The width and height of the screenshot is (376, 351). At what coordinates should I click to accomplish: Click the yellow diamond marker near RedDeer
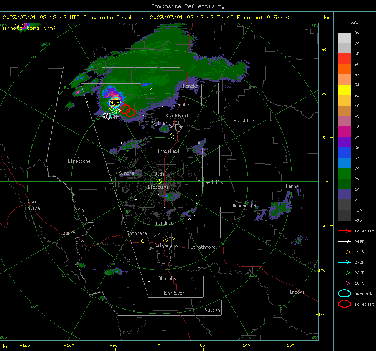click(x=172, y=136)
